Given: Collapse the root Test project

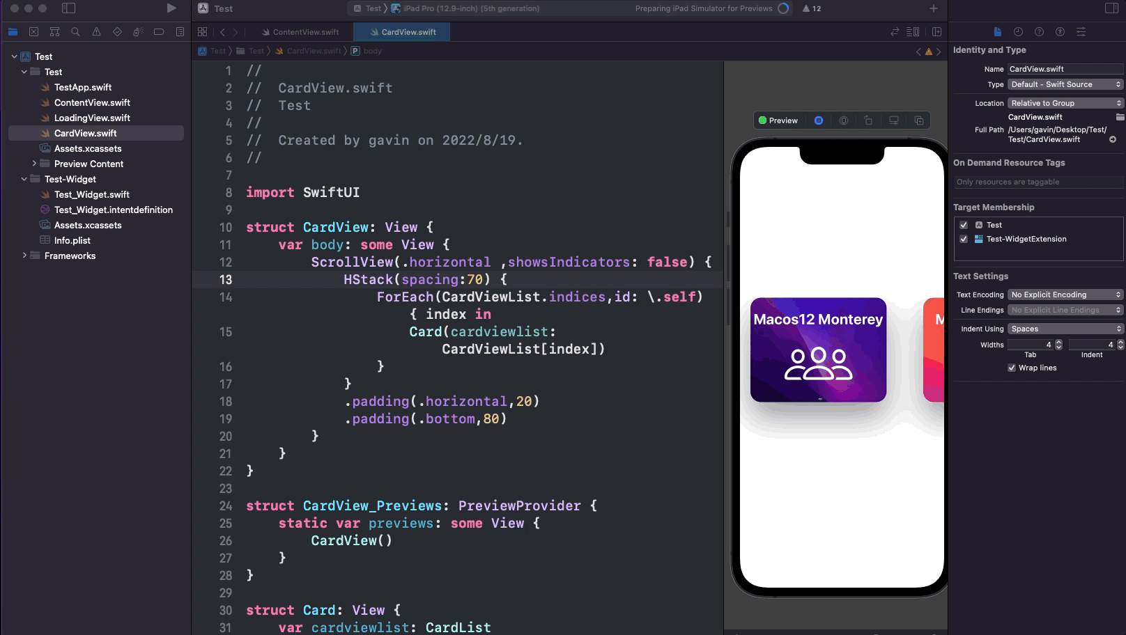Looking at the screenshot, I should pyautogui.click(x=15, y=56).
